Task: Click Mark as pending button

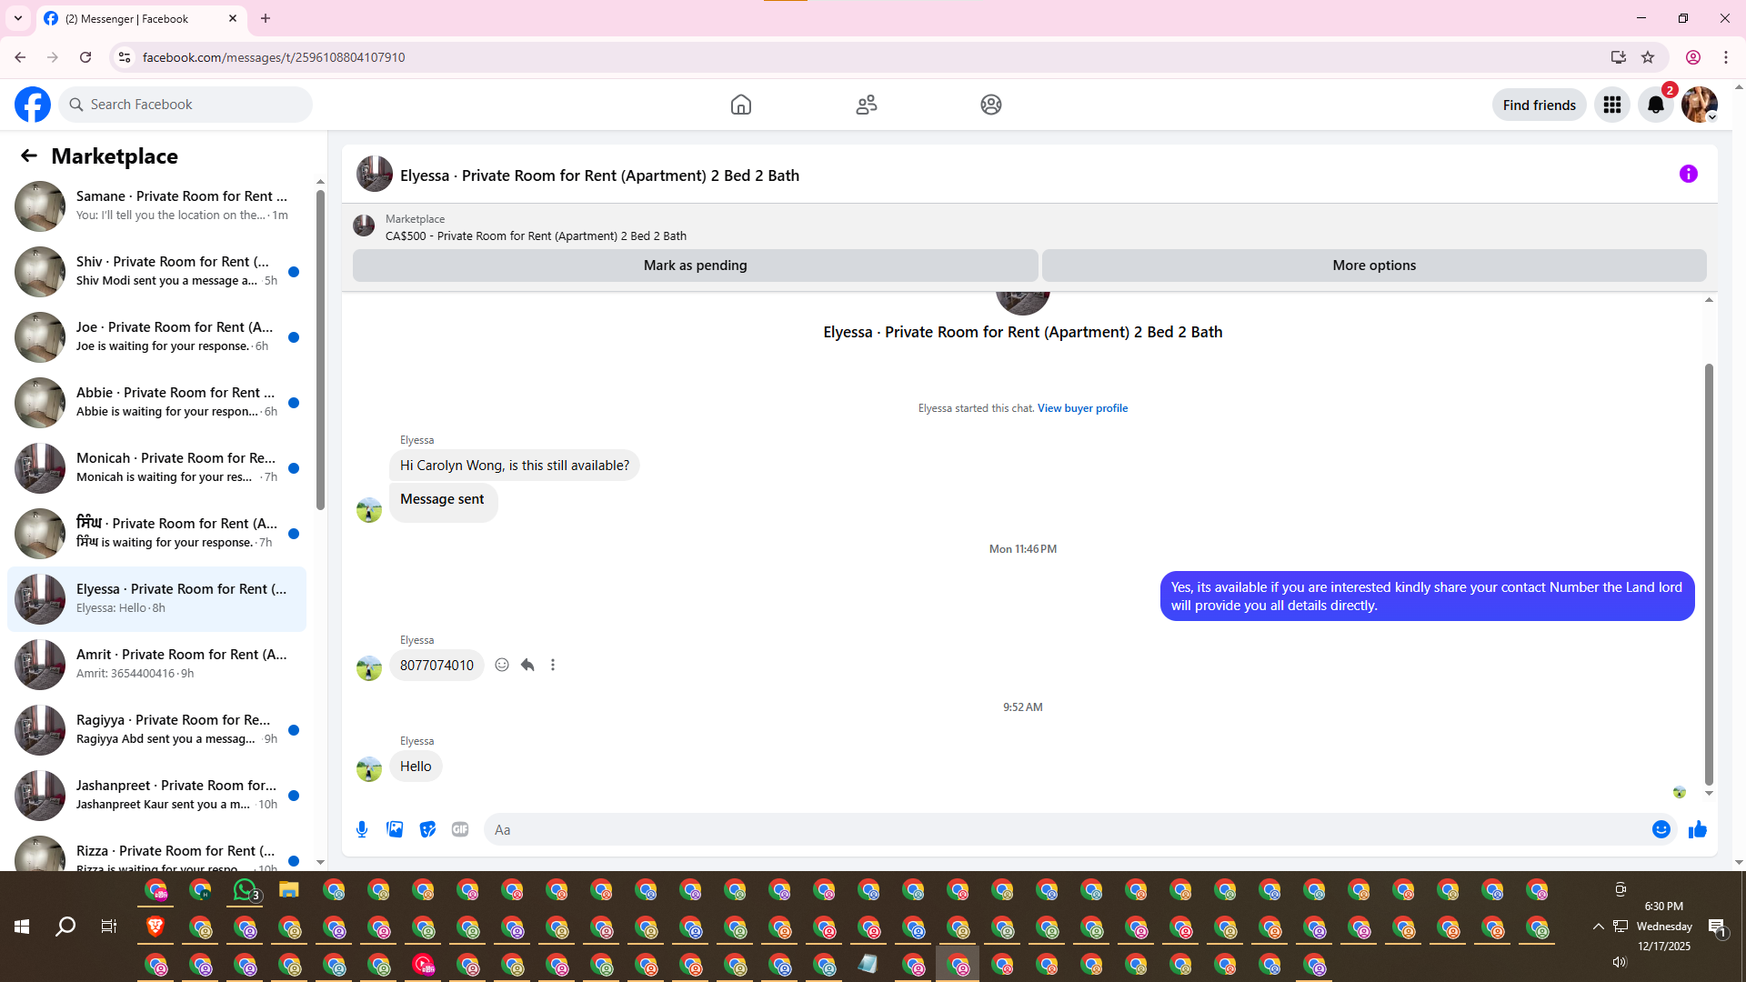Action: click(x=695, y=266)
